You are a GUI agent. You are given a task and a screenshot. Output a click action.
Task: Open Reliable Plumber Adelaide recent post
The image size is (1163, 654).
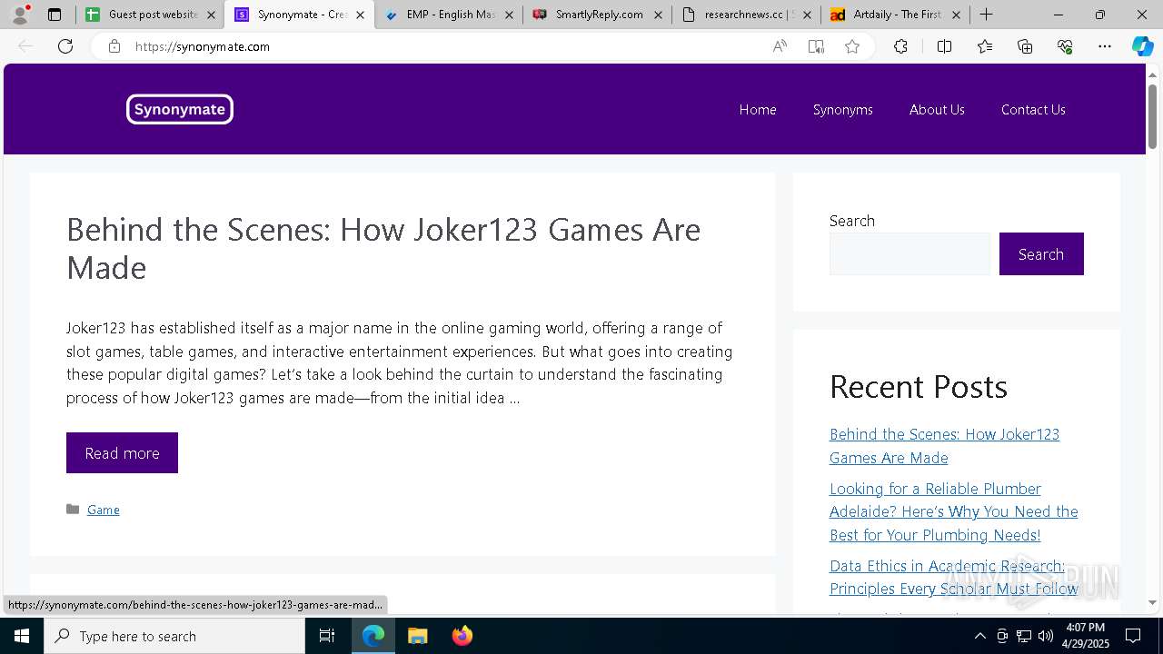click(954, 511)
